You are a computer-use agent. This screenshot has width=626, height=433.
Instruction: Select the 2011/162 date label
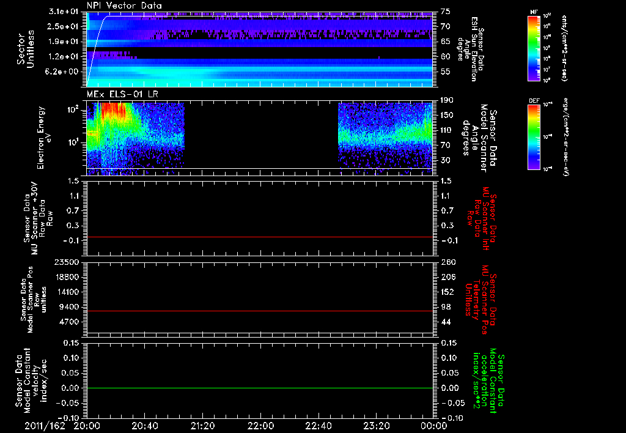(x=45, y=426)
